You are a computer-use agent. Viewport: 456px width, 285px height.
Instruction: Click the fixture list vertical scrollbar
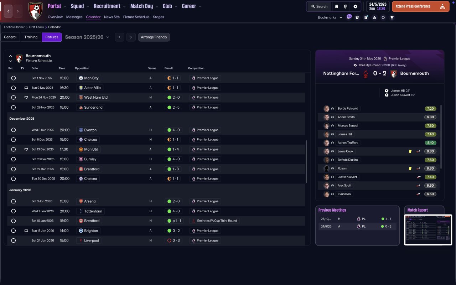pyautogui.click(x=306, y=162)
